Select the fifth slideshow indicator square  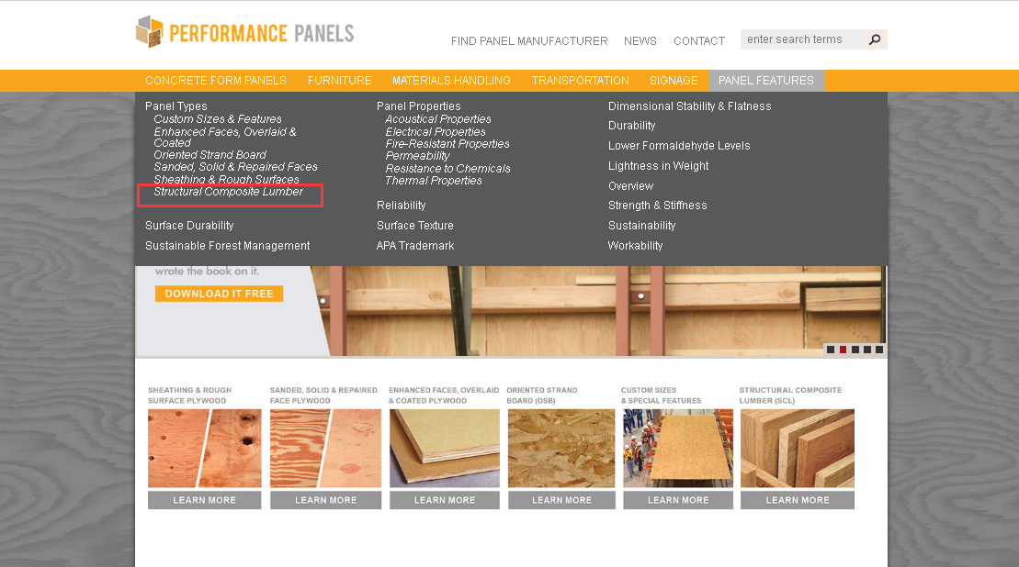point(879,350)
